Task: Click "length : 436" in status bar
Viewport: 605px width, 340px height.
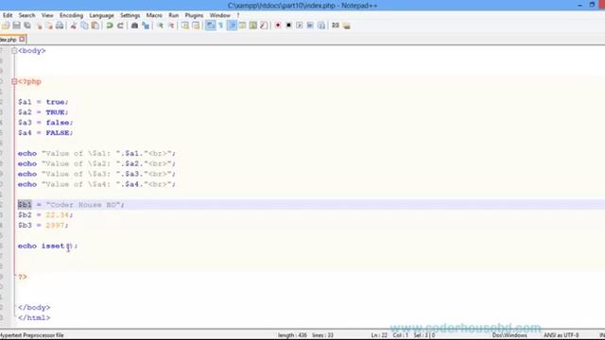Action: pyautogui.click(x=292, y=335)
